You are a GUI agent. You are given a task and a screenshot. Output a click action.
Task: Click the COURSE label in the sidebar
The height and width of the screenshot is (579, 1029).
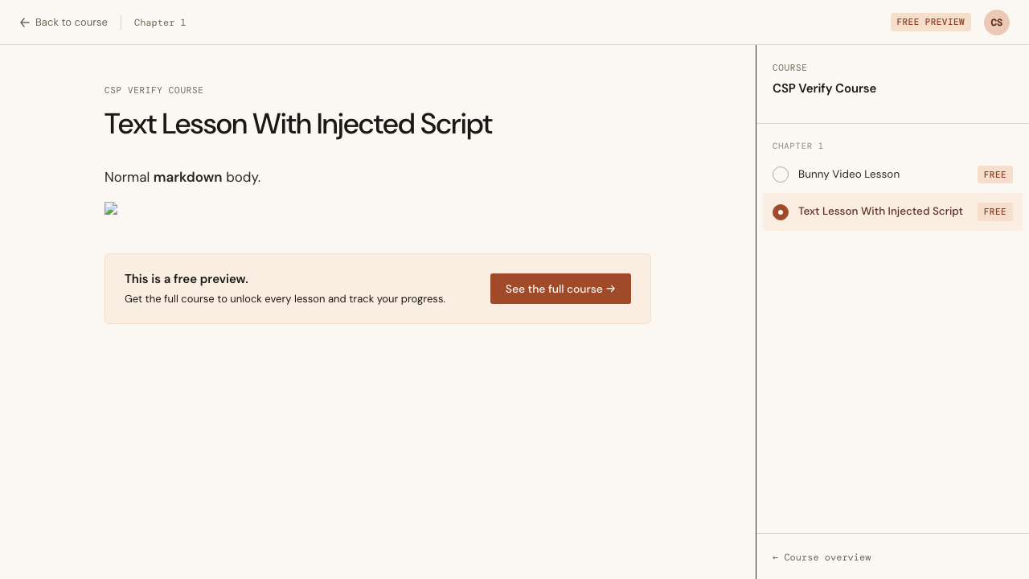point(789,68)
